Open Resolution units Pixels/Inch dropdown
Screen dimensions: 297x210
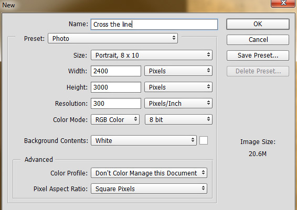coord(178,103)
